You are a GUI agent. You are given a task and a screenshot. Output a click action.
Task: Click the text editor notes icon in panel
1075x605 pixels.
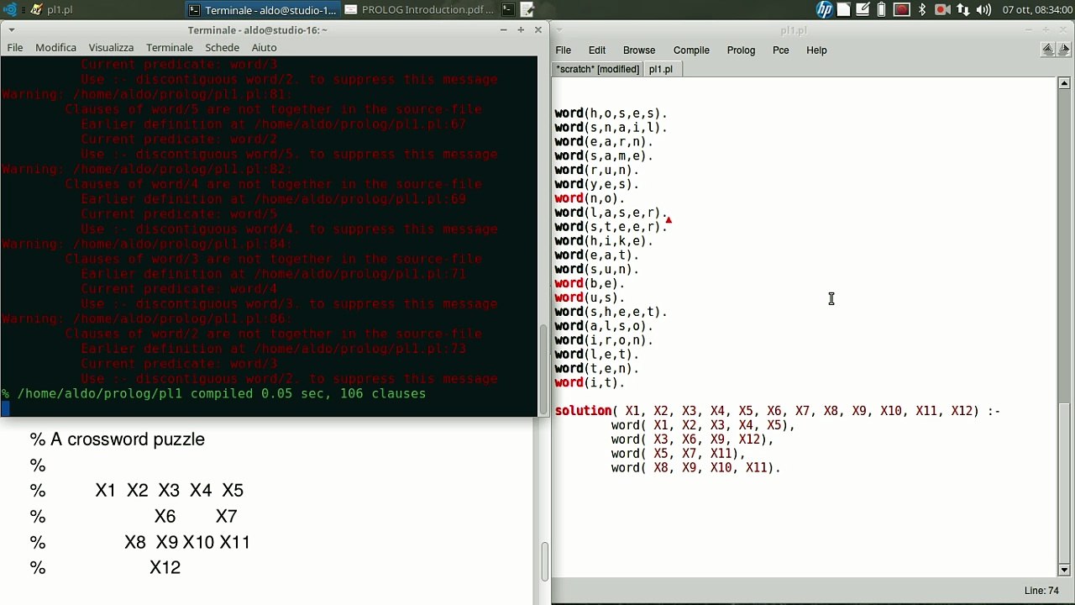pyautogui.click(x=527, y=10)
